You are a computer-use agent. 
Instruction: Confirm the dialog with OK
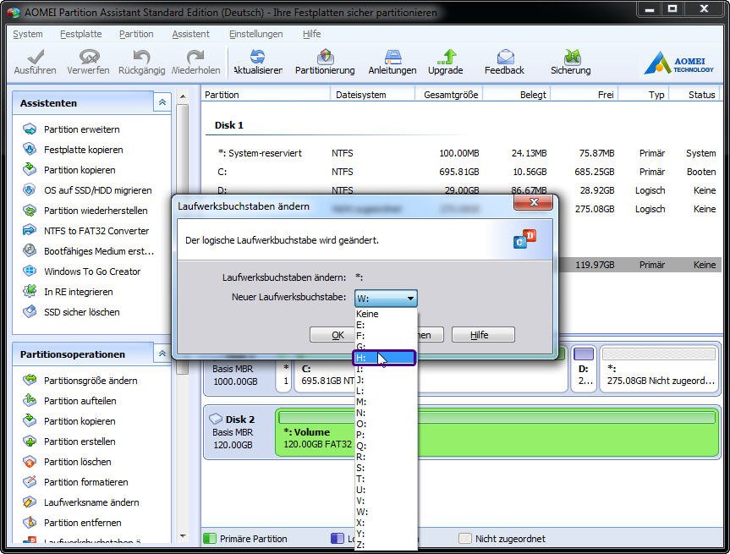coord(332,335)
